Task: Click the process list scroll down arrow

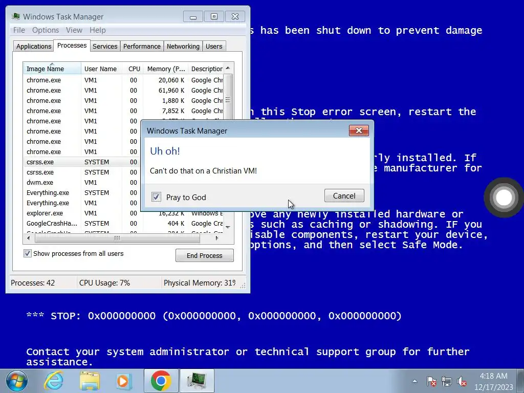Action: pos(228,227)
